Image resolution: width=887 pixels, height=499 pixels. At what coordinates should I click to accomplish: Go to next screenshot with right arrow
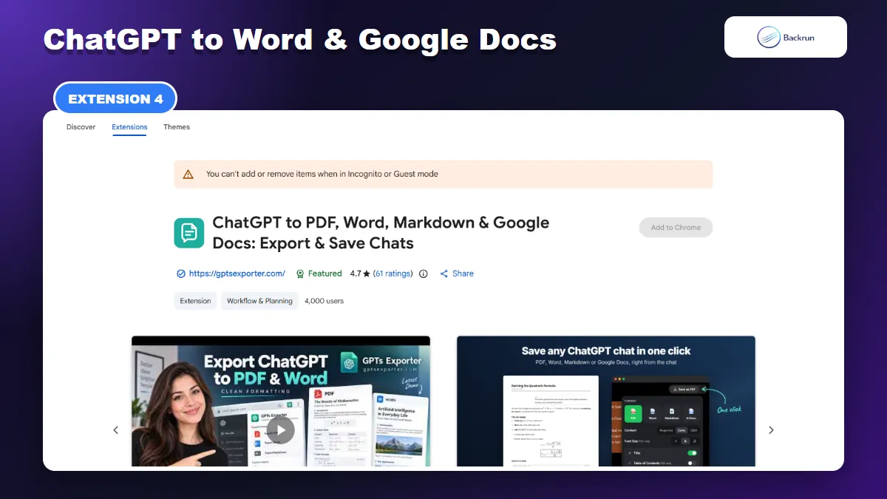(771, 430)
